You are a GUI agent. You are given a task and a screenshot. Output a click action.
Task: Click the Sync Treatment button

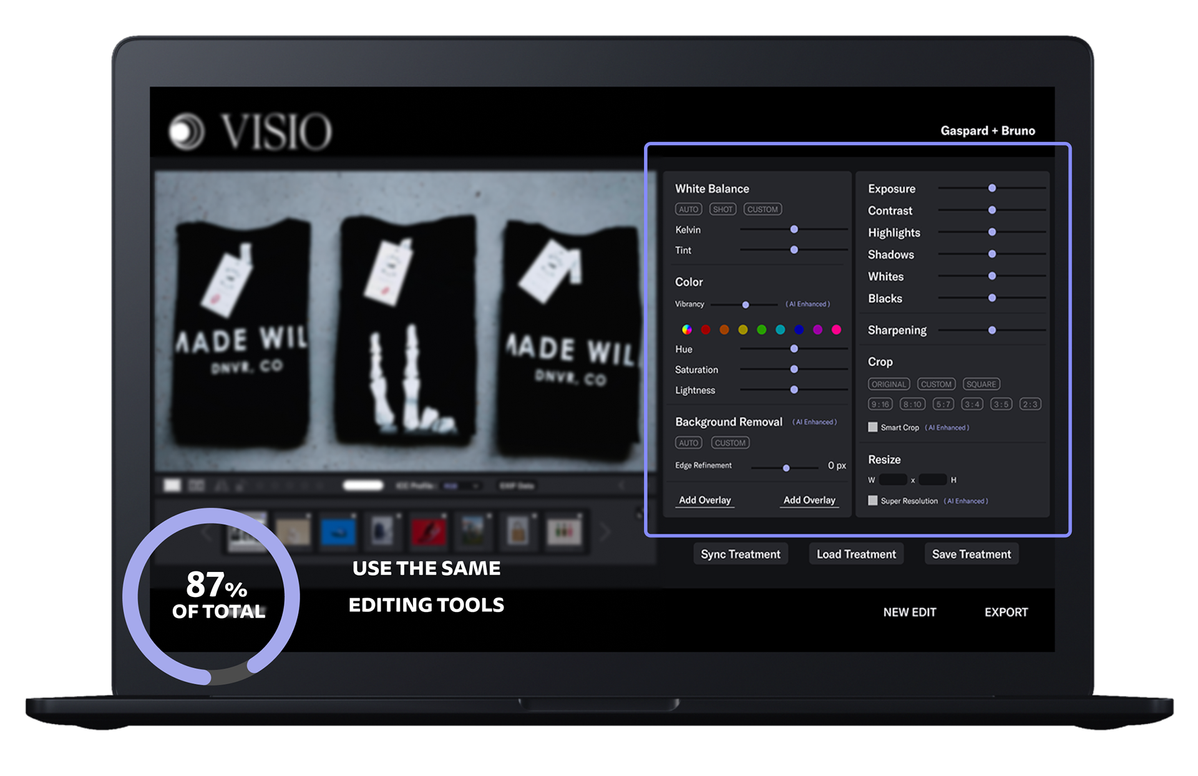click(x=741, y=554)
